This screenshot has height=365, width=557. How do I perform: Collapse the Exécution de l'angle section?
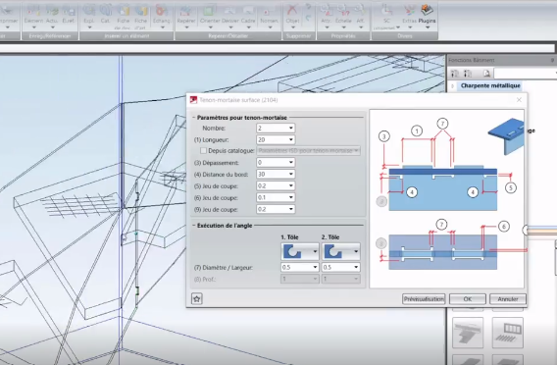194,226
